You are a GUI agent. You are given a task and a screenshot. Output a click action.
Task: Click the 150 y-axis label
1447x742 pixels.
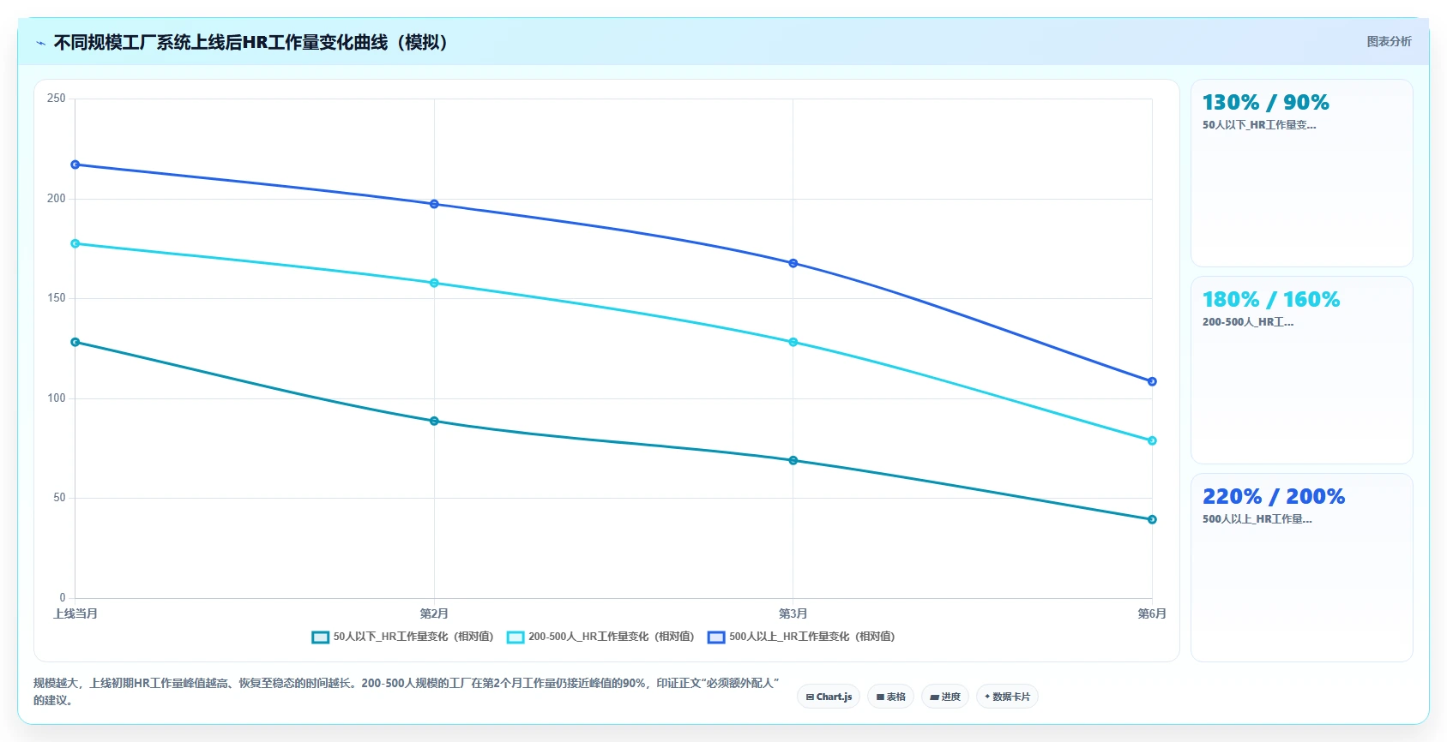pos(57,298)
